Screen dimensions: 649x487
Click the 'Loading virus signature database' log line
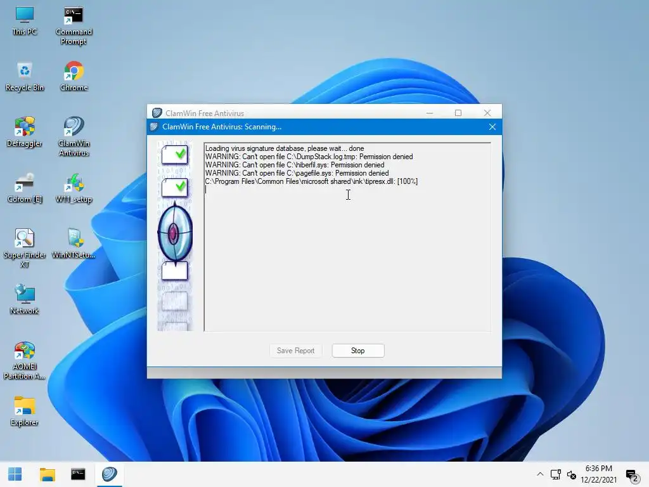pos(285,148)
